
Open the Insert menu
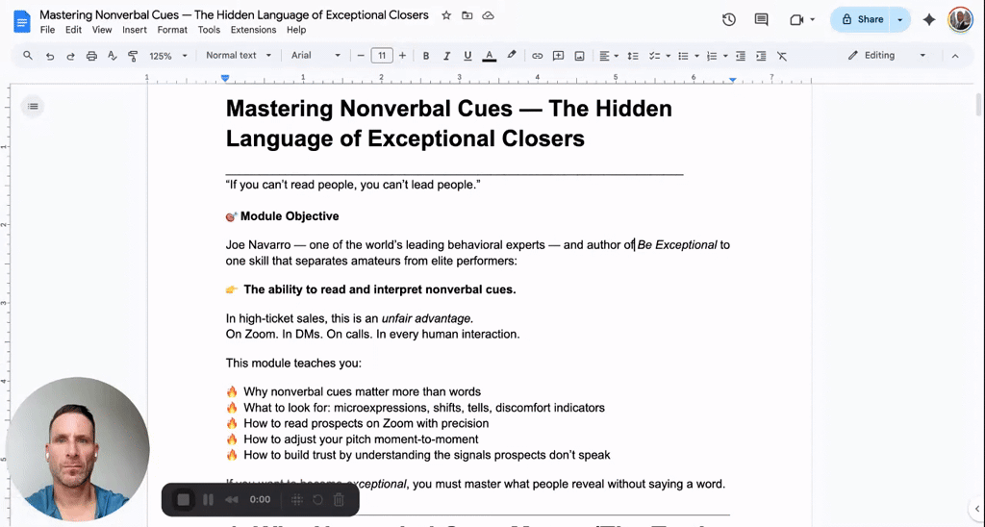pyautogui.click(x=135, y=30)
